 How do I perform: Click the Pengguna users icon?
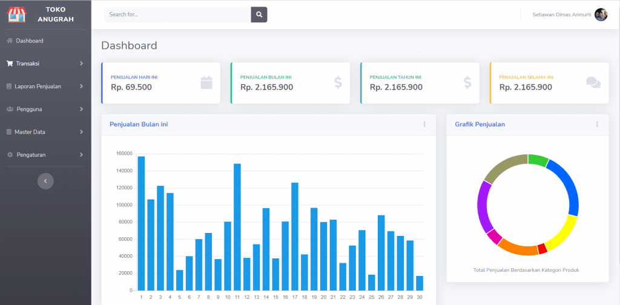(10, 109)
